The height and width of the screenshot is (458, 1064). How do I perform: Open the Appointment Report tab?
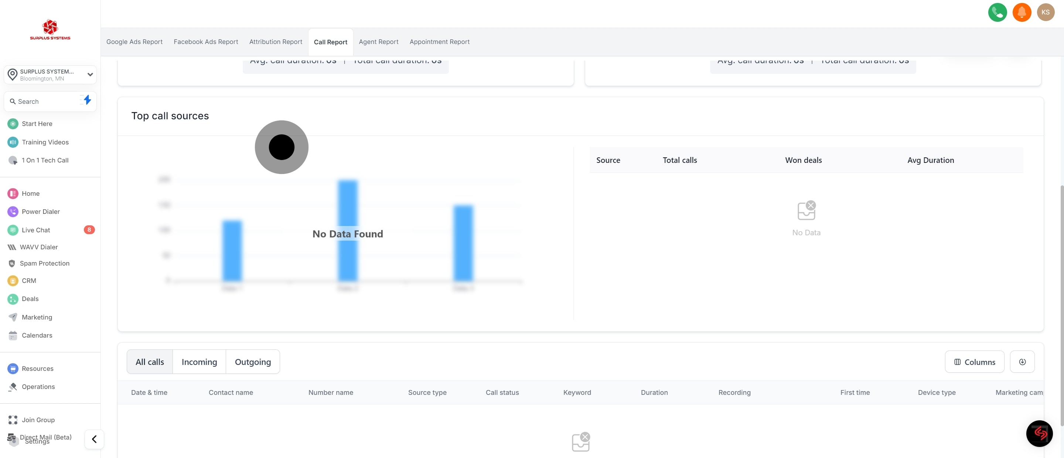[439, 42]
